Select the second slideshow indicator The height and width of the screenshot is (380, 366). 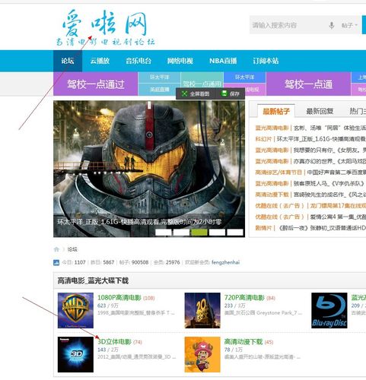tap(181, 232)
